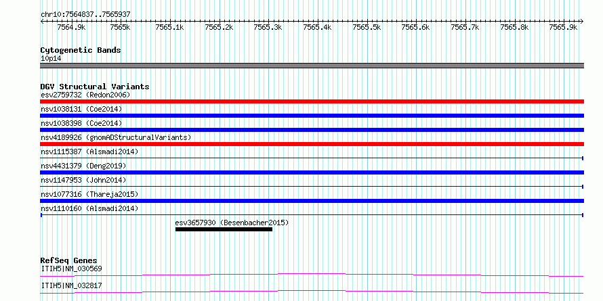Click ruler tick label 7565.3k
The image size is (603, 301).
click(x=268, y=27)
